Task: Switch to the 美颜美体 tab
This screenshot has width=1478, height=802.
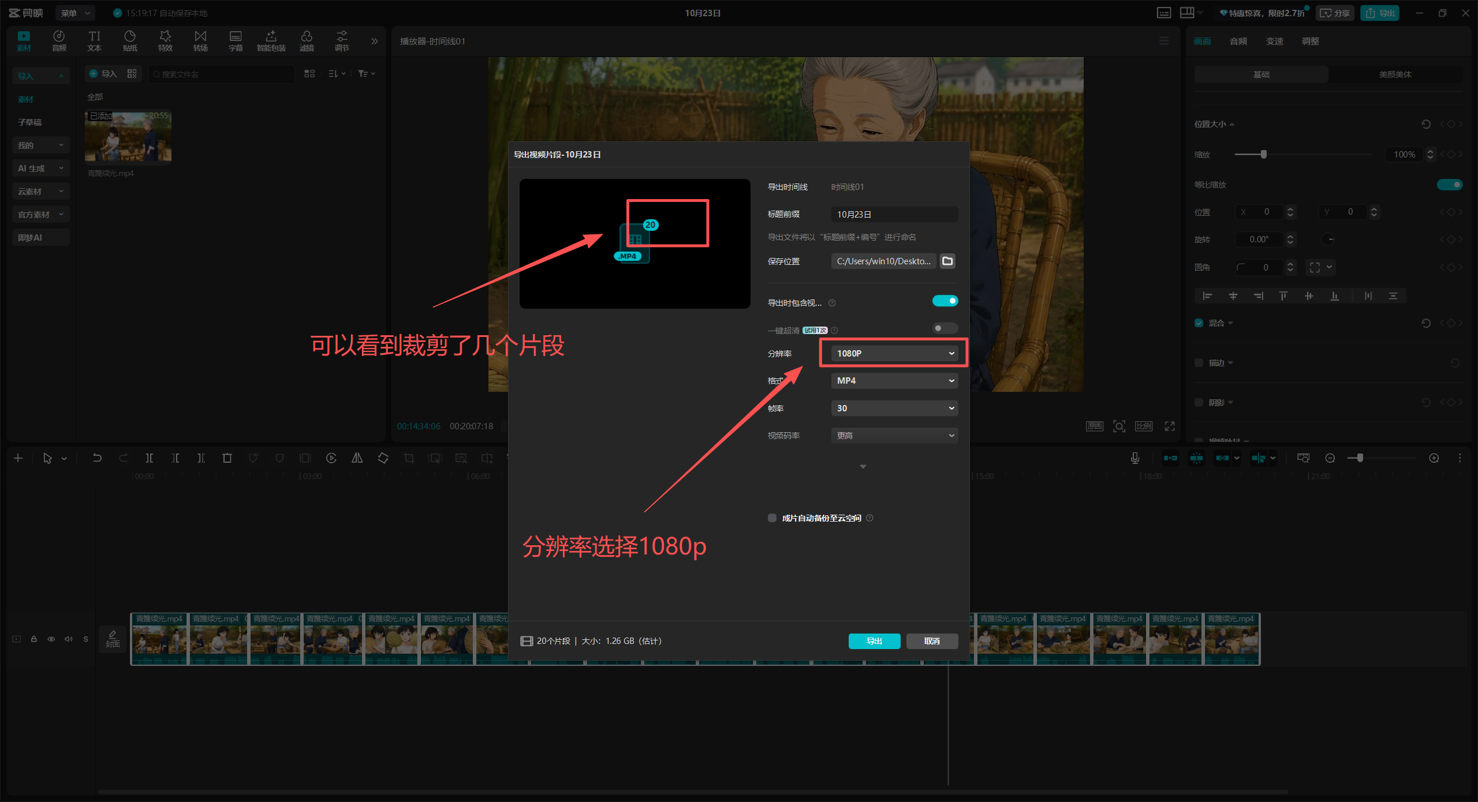Action: coord(1395,74)
